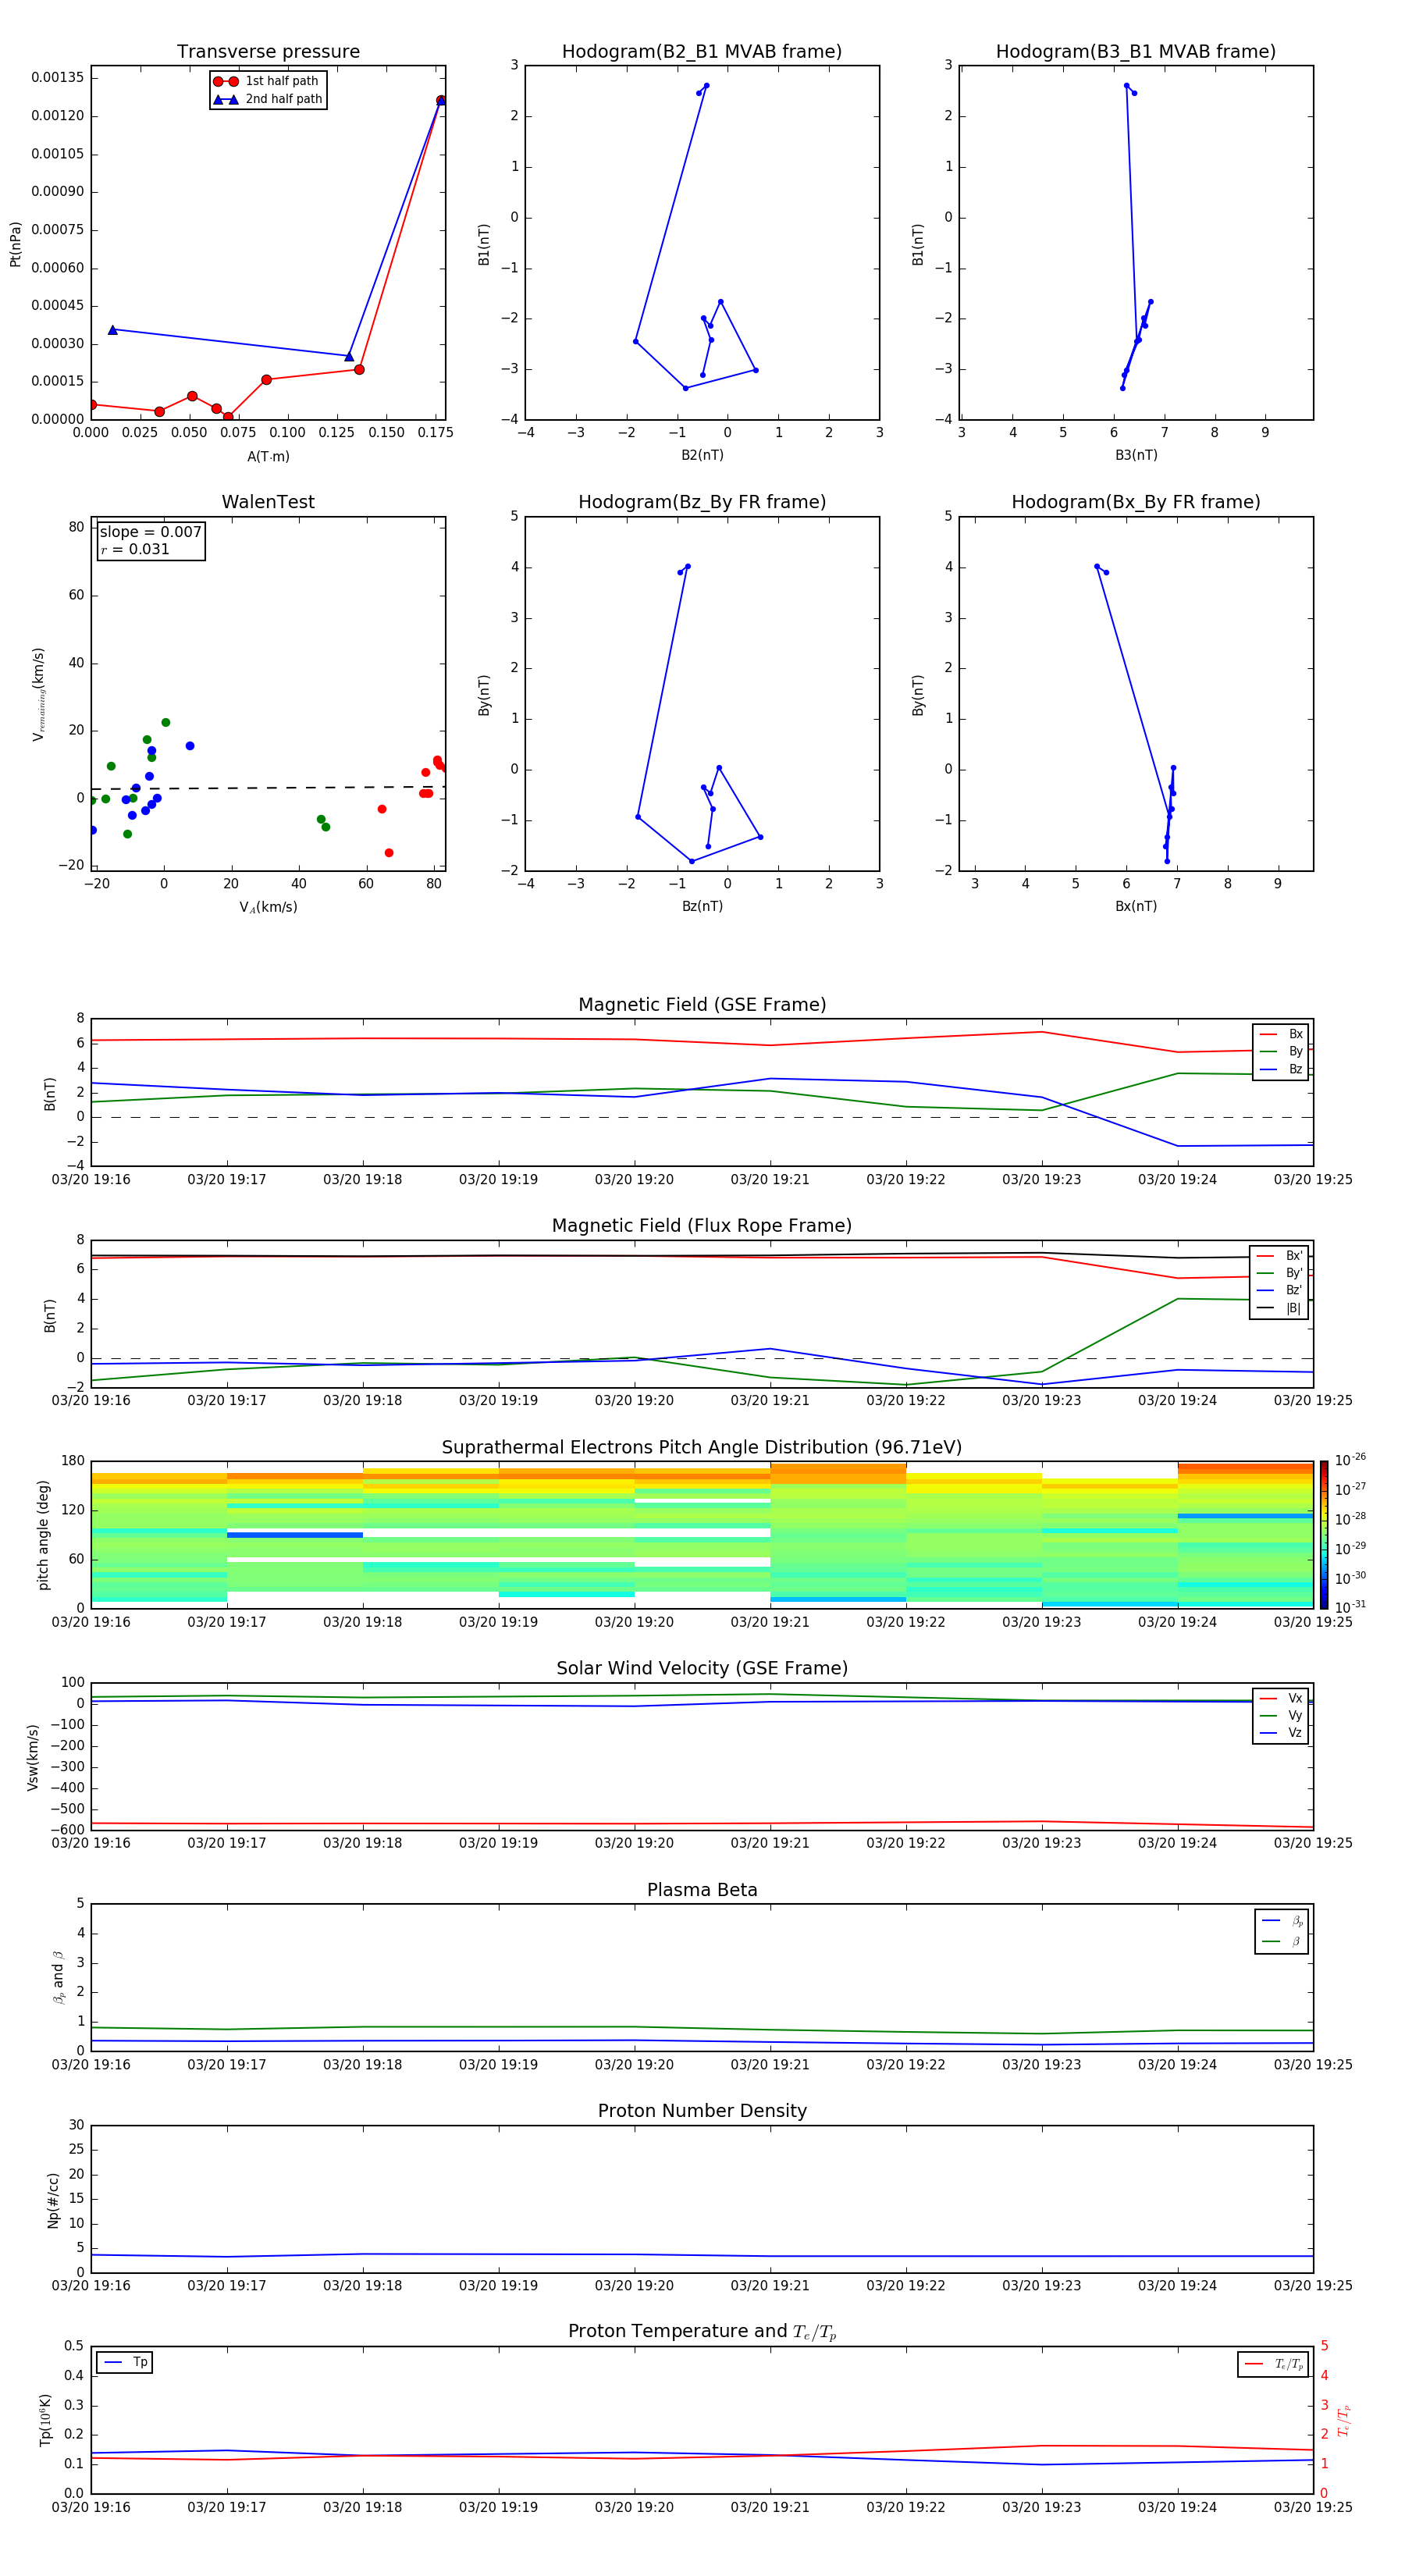Click the 'Hodogram(B3_B1 MVAB frame)' title
This screenshot has width=1405, height=2576.
1136,52
